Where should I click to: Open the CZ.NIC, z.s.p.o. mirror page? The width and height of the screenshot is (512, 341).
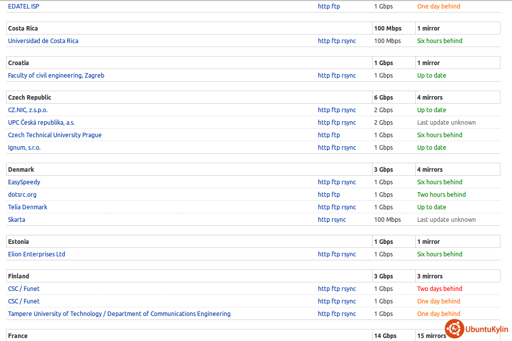click(28, 110)
